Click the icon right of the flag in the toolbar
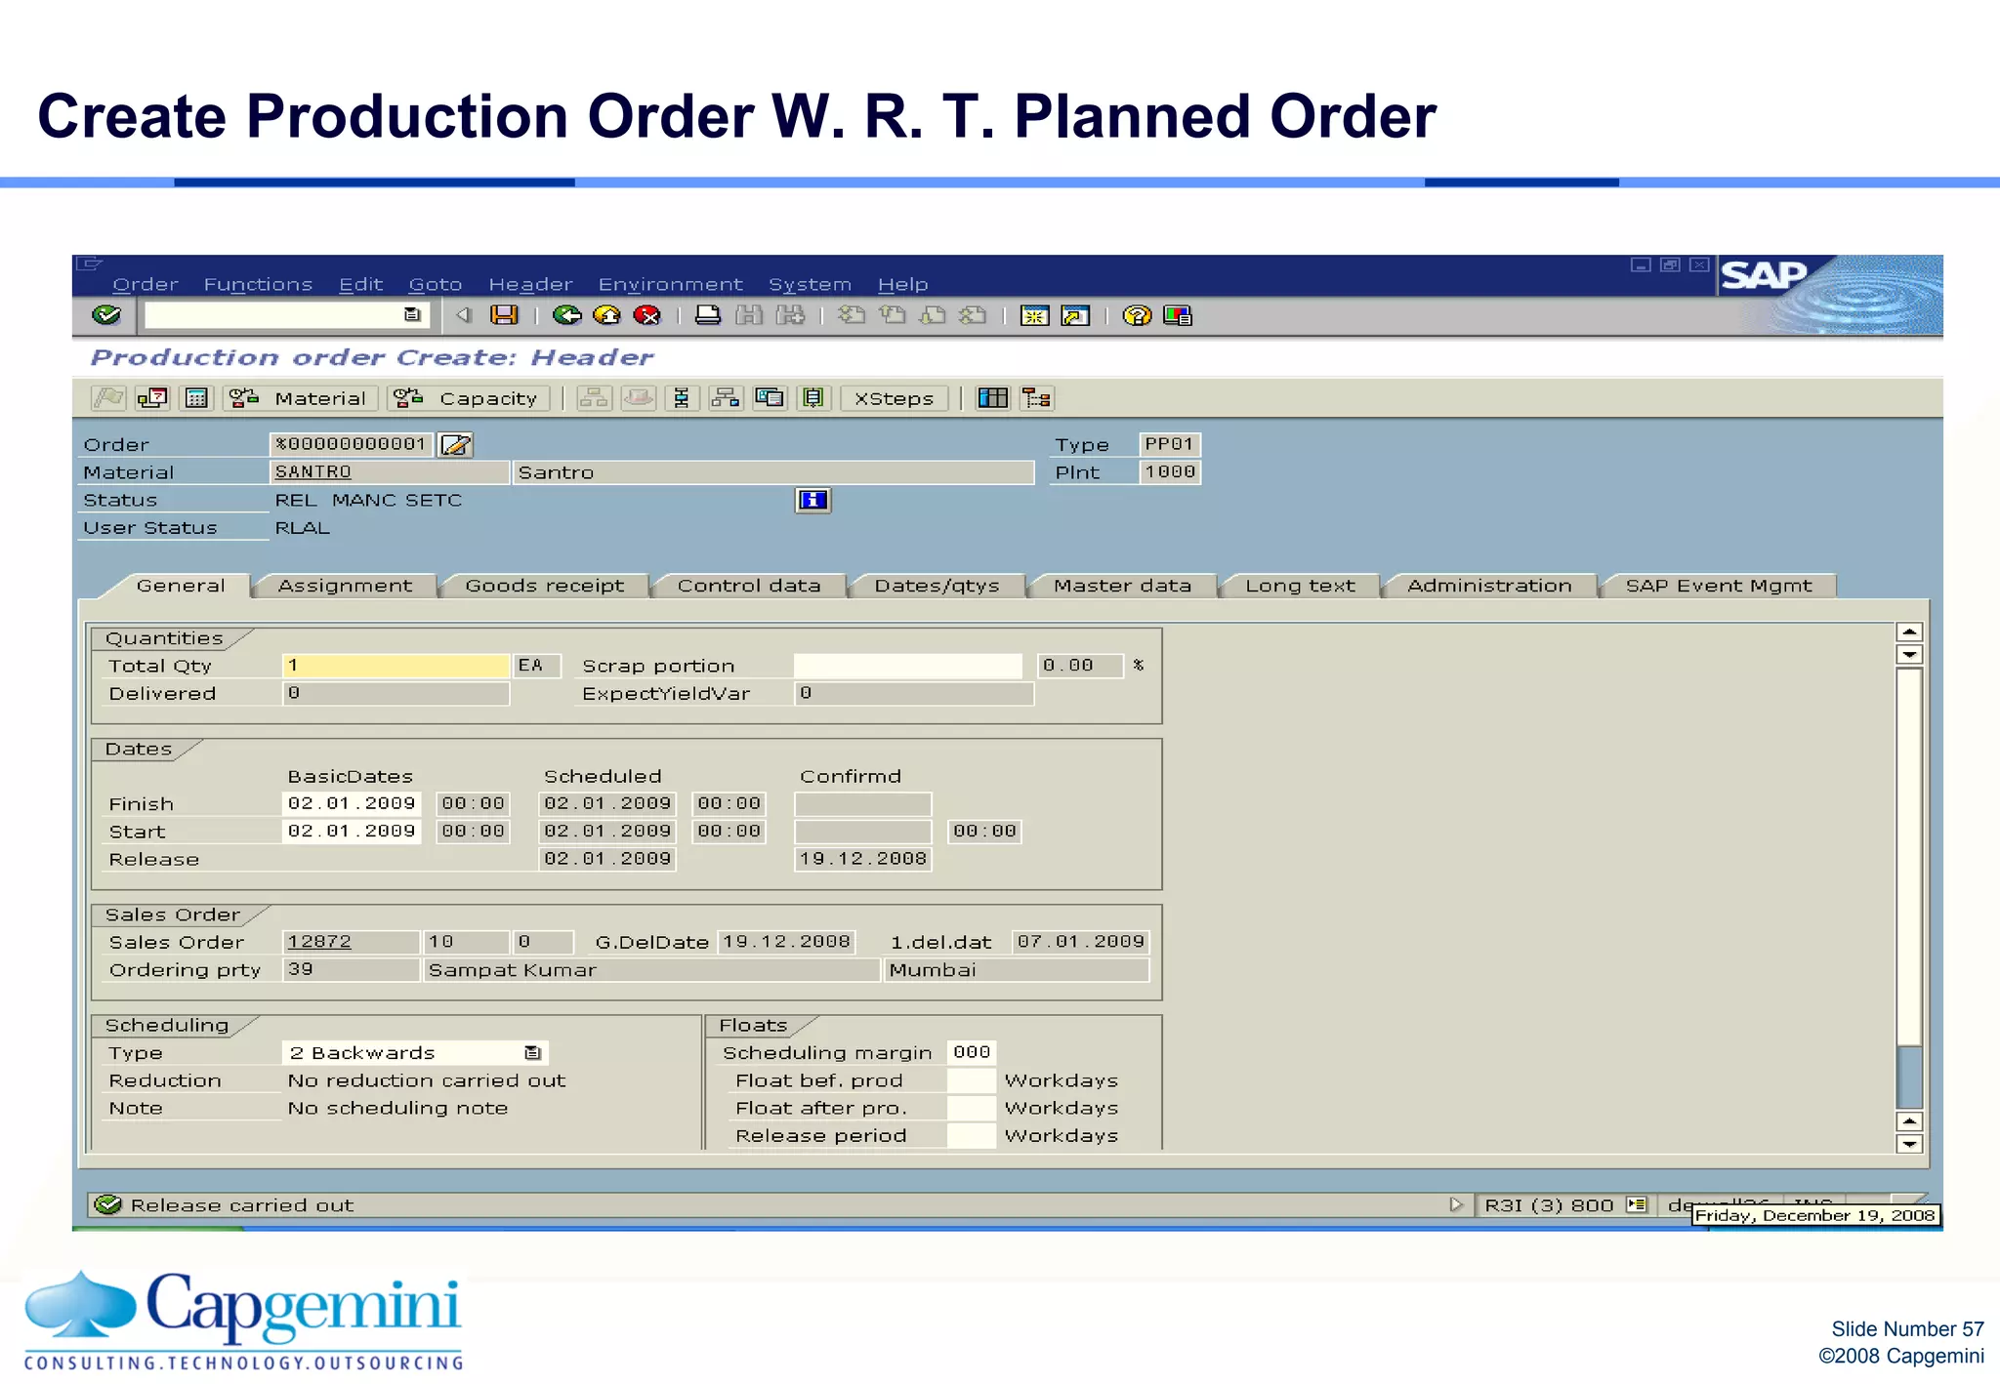2000x1384 pixels. coord(152,398)
